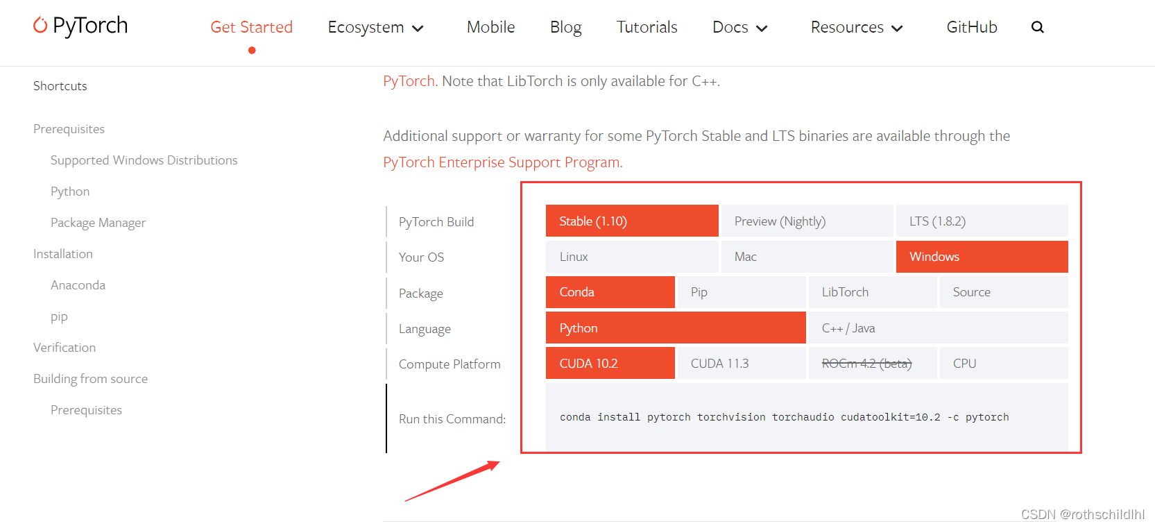Jump to Prerequisites under Building from source

[x=86, y=410]
